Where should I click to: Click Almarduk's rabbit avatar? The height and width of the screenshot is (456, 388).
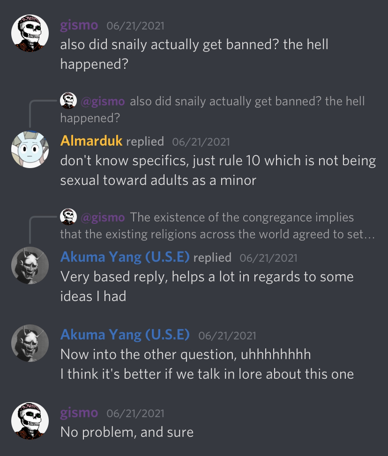click(30, 149)
